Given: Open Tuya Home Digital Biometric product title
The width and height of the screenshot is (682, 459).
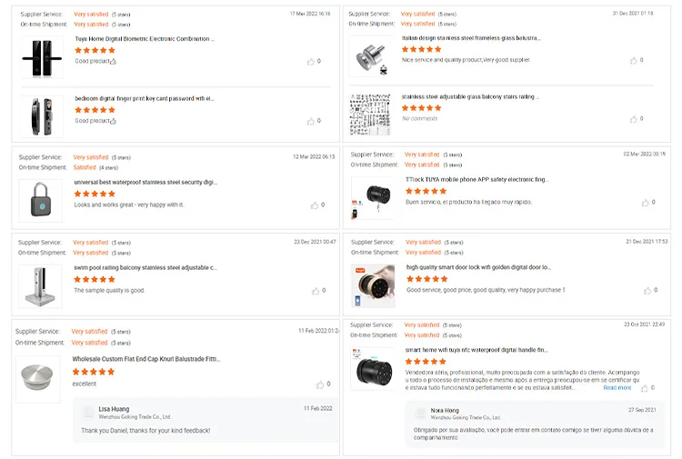Looking at the screenshot, I should pyautogui.click(x=145, y=39).
